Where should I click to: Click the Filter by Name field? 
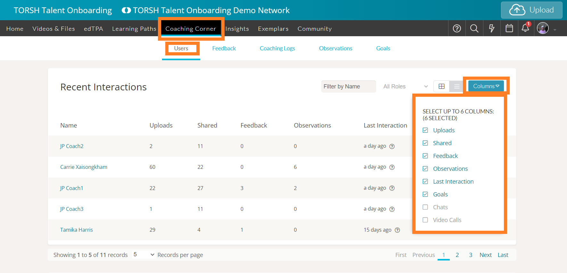tap(348, 87)
